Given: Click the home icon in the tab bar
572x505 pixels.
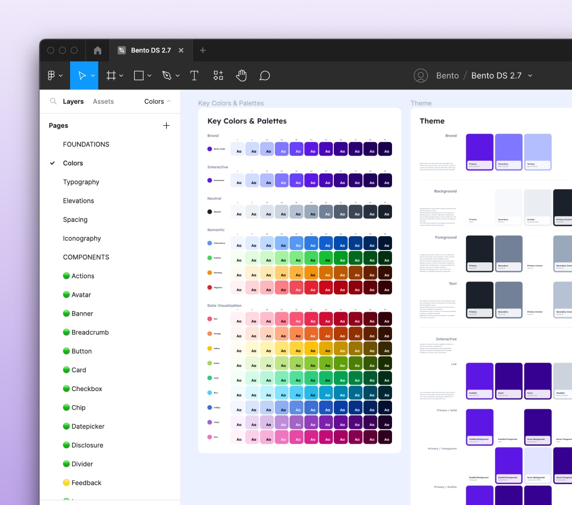Looking at the screenshot, I should pos(97,50).
